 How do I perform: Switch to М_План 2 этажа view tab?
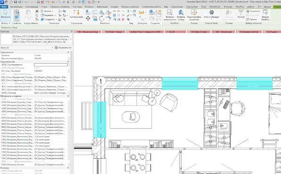[198, 32]
